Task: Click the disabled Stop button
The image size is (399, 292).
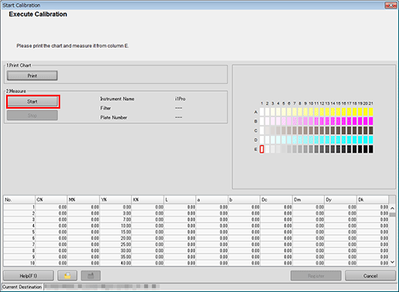Action: (32, 116)
